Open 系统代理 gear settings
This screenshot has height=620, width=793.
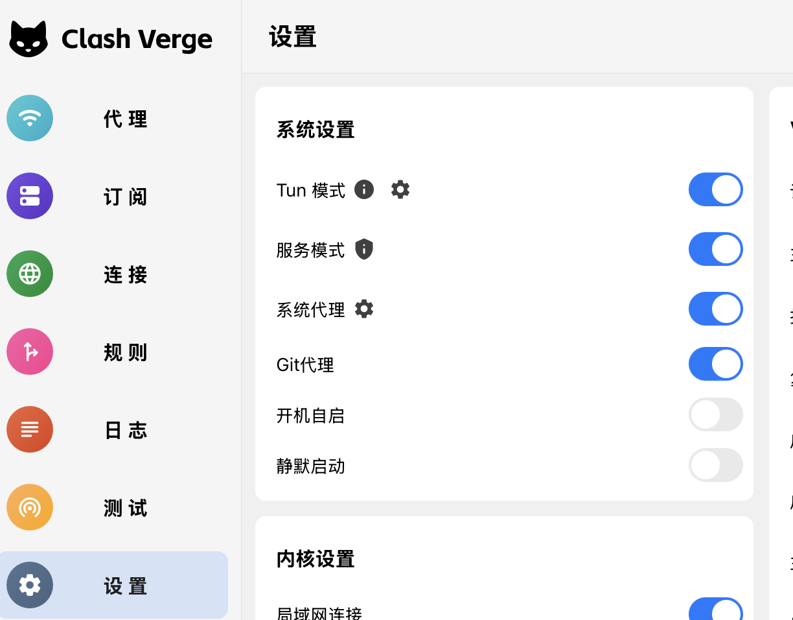(x=364, y=309)
